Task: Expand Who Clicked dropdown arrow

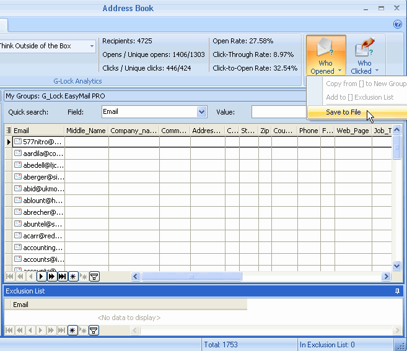Action: click(x=377, y=71)
